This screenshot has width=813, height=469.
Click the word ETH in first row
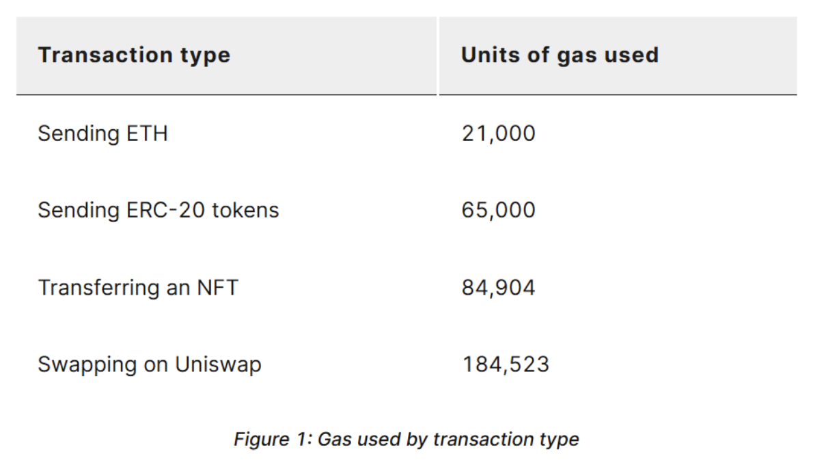147,134
